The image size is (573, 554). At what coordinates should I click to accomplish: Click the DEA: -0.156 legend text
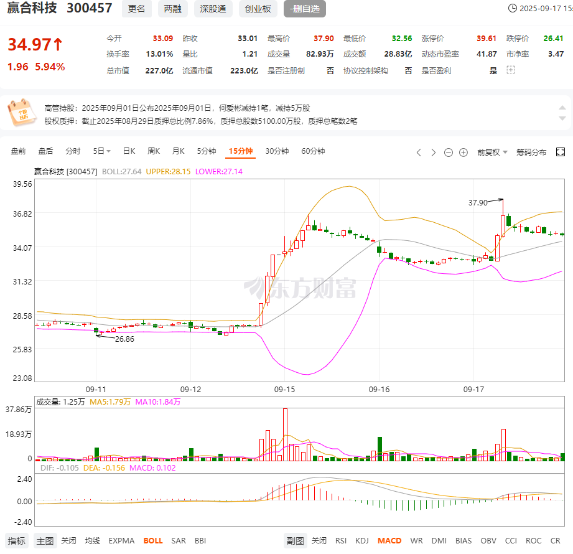(x=104, y=468)
